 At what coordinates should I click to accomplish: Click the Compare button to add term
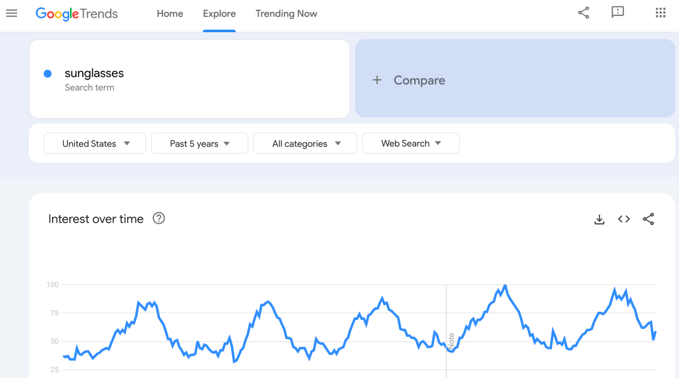coord(409,79)
